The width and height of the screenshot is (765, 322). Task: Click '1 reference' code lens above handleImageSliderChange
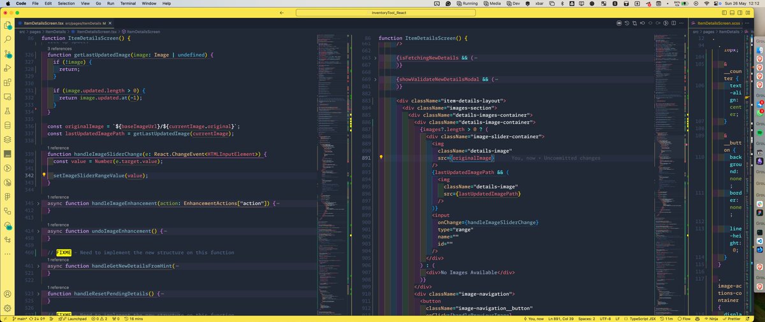click(x=59, y=147)
